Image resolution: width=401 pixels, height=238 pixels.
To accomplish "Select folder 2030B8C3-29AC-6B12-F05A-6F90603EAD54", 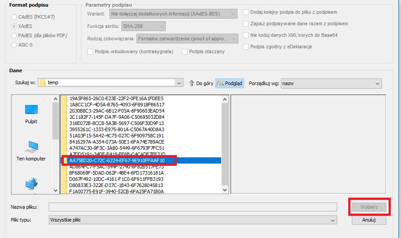I will coord(117,111).
